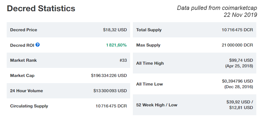Select the Decred Statistics heading
Viewport: 263px width, 120px height.
coord(41,8)
